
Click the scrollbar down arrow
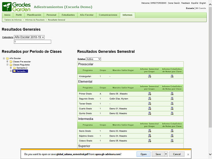(210, 154)
